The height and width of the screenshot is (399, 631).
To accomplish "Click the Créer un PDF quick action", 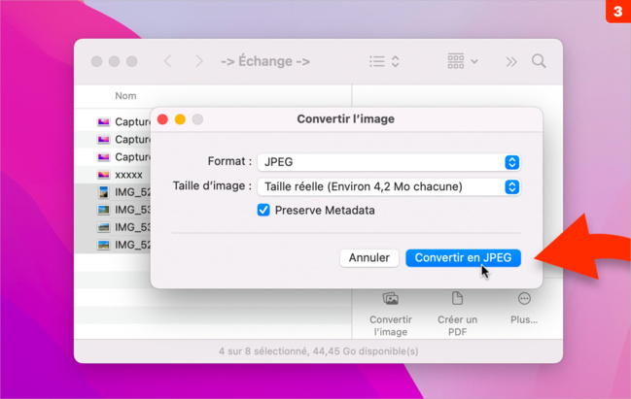I will 457,315.
